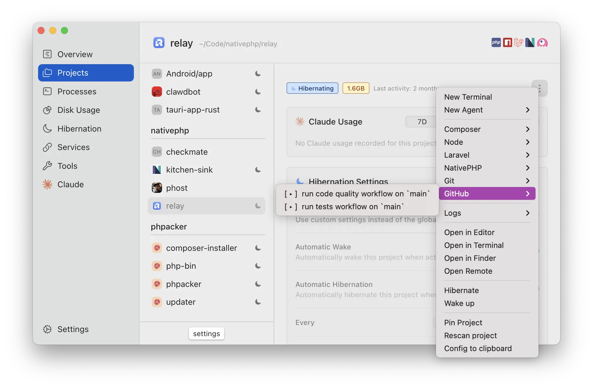Click the red NativePHP-style square icon in header
Screen dimensions: 593x388
[507, 42]
